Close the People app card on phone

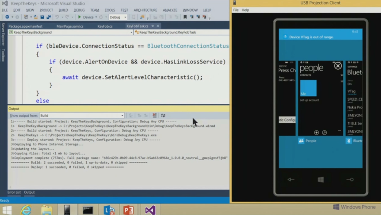[x=338, y=66]
